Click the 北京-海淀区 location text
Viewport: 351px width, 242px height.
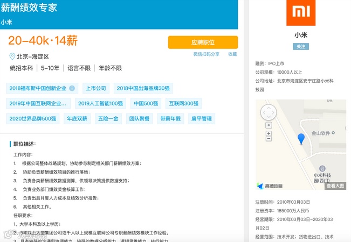point(33,56)
